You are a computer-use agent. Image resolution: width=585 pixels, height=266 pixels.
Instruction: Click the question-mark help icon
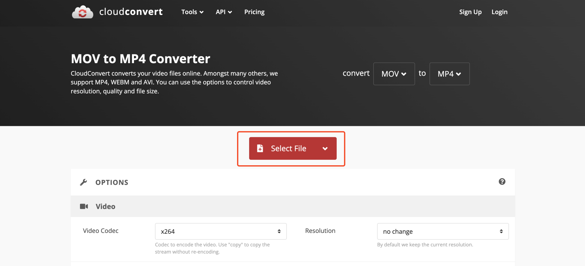pyautogui.click(x=502, y=182)
